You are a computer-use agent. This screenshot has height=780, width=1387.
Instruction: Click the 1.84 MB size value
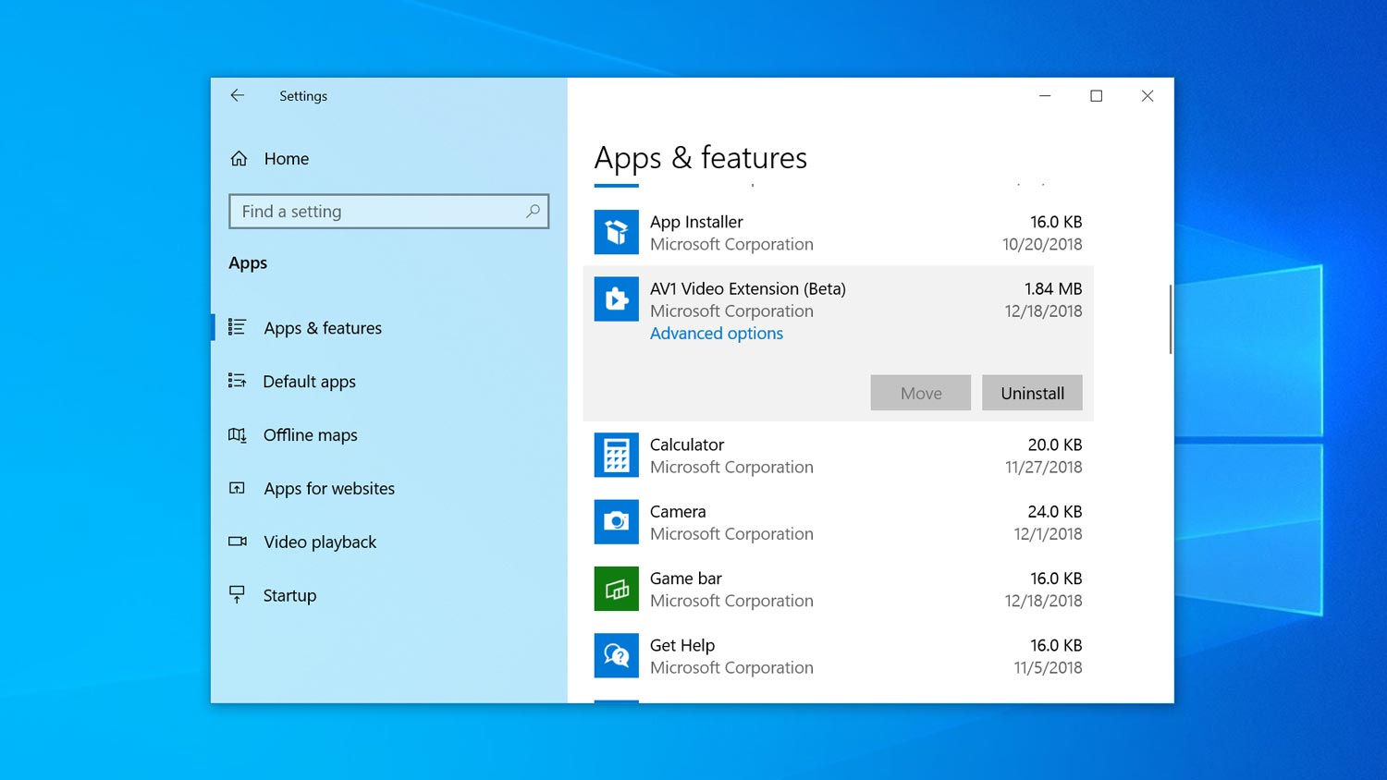point(1053,289)
